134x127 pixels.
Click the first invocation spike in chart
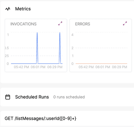(x=37, y=48)
